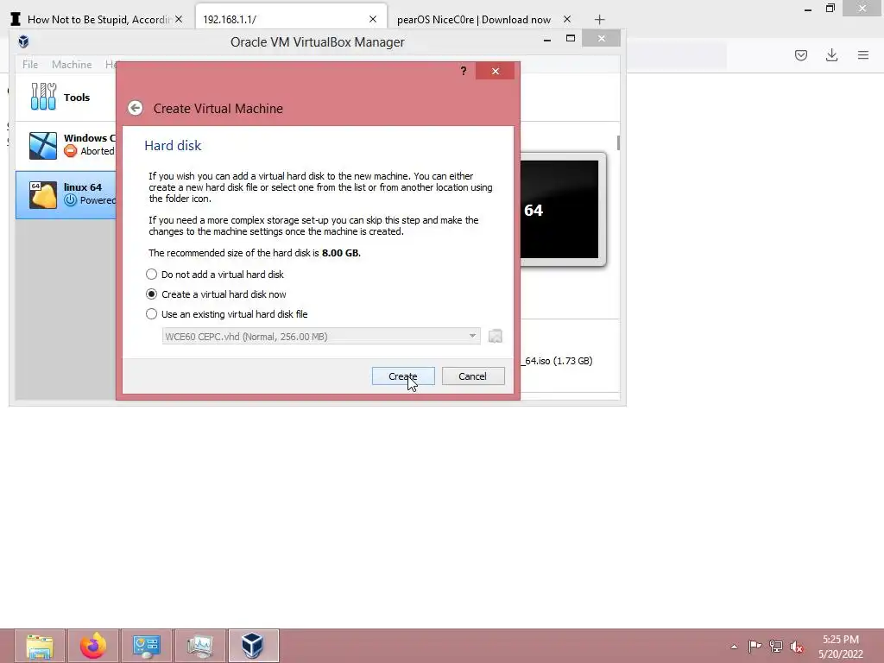Open the system monitor taskbar icon
Image resolution: width=884 pixels, height=663 pixels.
point(200,646)
